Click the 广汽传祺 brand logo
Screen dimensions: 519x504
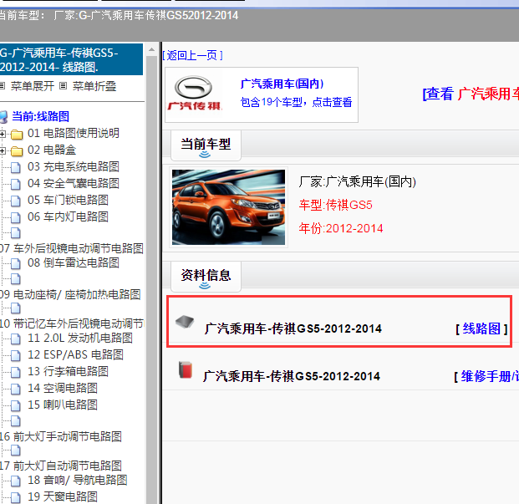pyautogui.click(x=194, y=94)
